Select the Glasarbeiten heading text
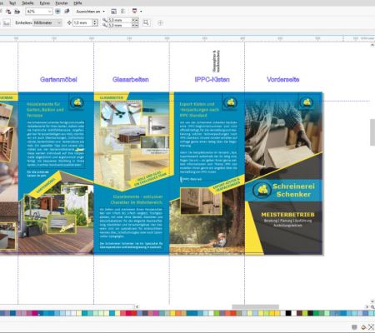Screen dimensions: 375x333 [131, 79]
